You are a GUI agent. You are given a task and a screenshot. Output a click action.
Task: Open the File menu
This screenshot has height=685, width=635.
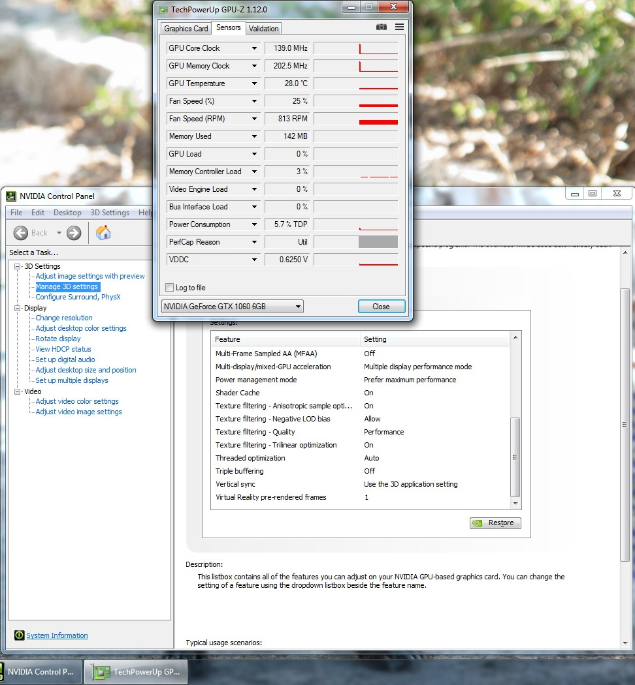[x=16, y=212]
